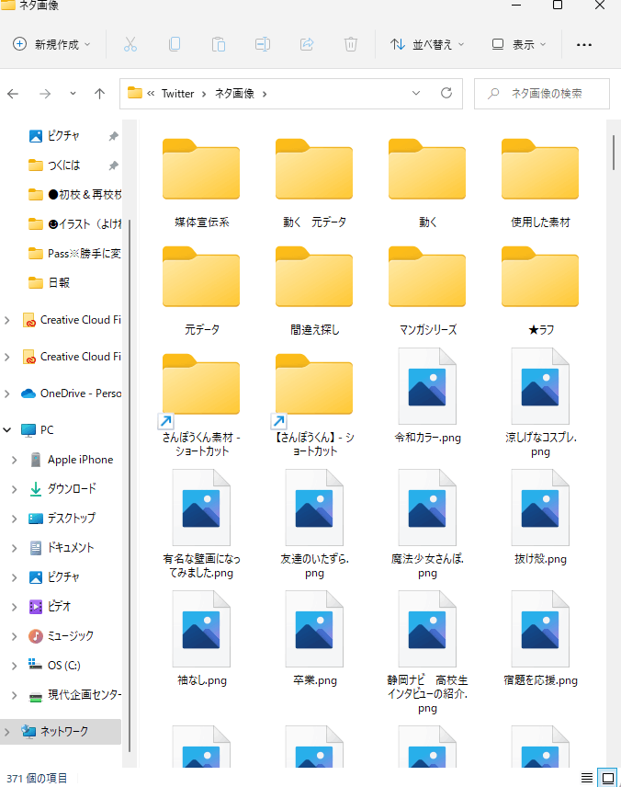Go up one folder level arrow
This screenshot has width=621, height=787.
(99, 94)
